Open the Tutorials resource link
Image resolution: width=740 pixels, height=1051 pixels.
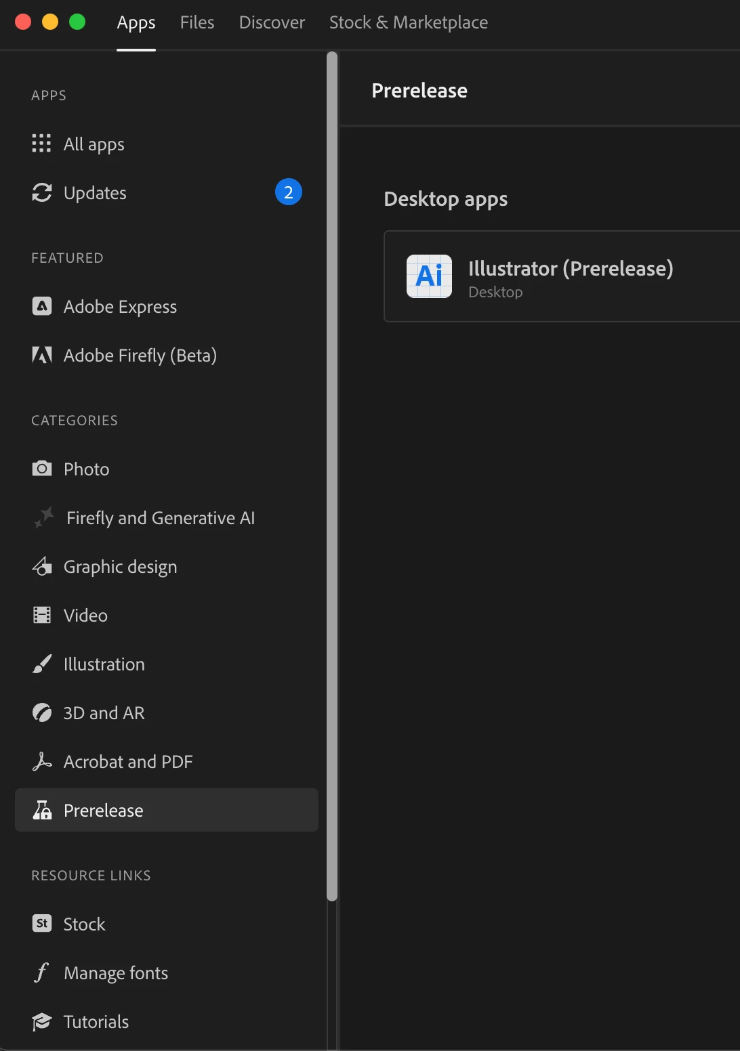click(x=167, y=1022)
